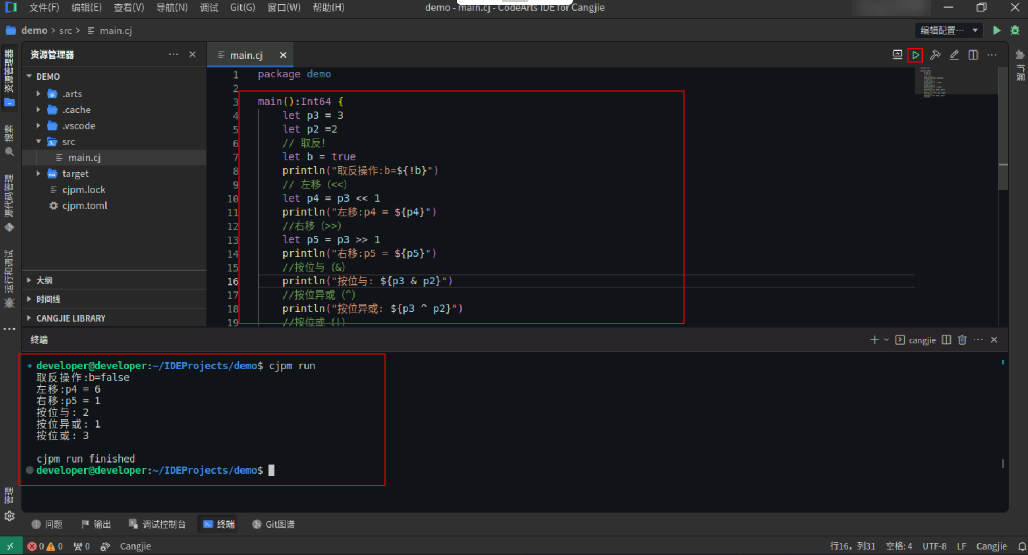Show more sidebar views ellipsis

click(x=9, y=329)
